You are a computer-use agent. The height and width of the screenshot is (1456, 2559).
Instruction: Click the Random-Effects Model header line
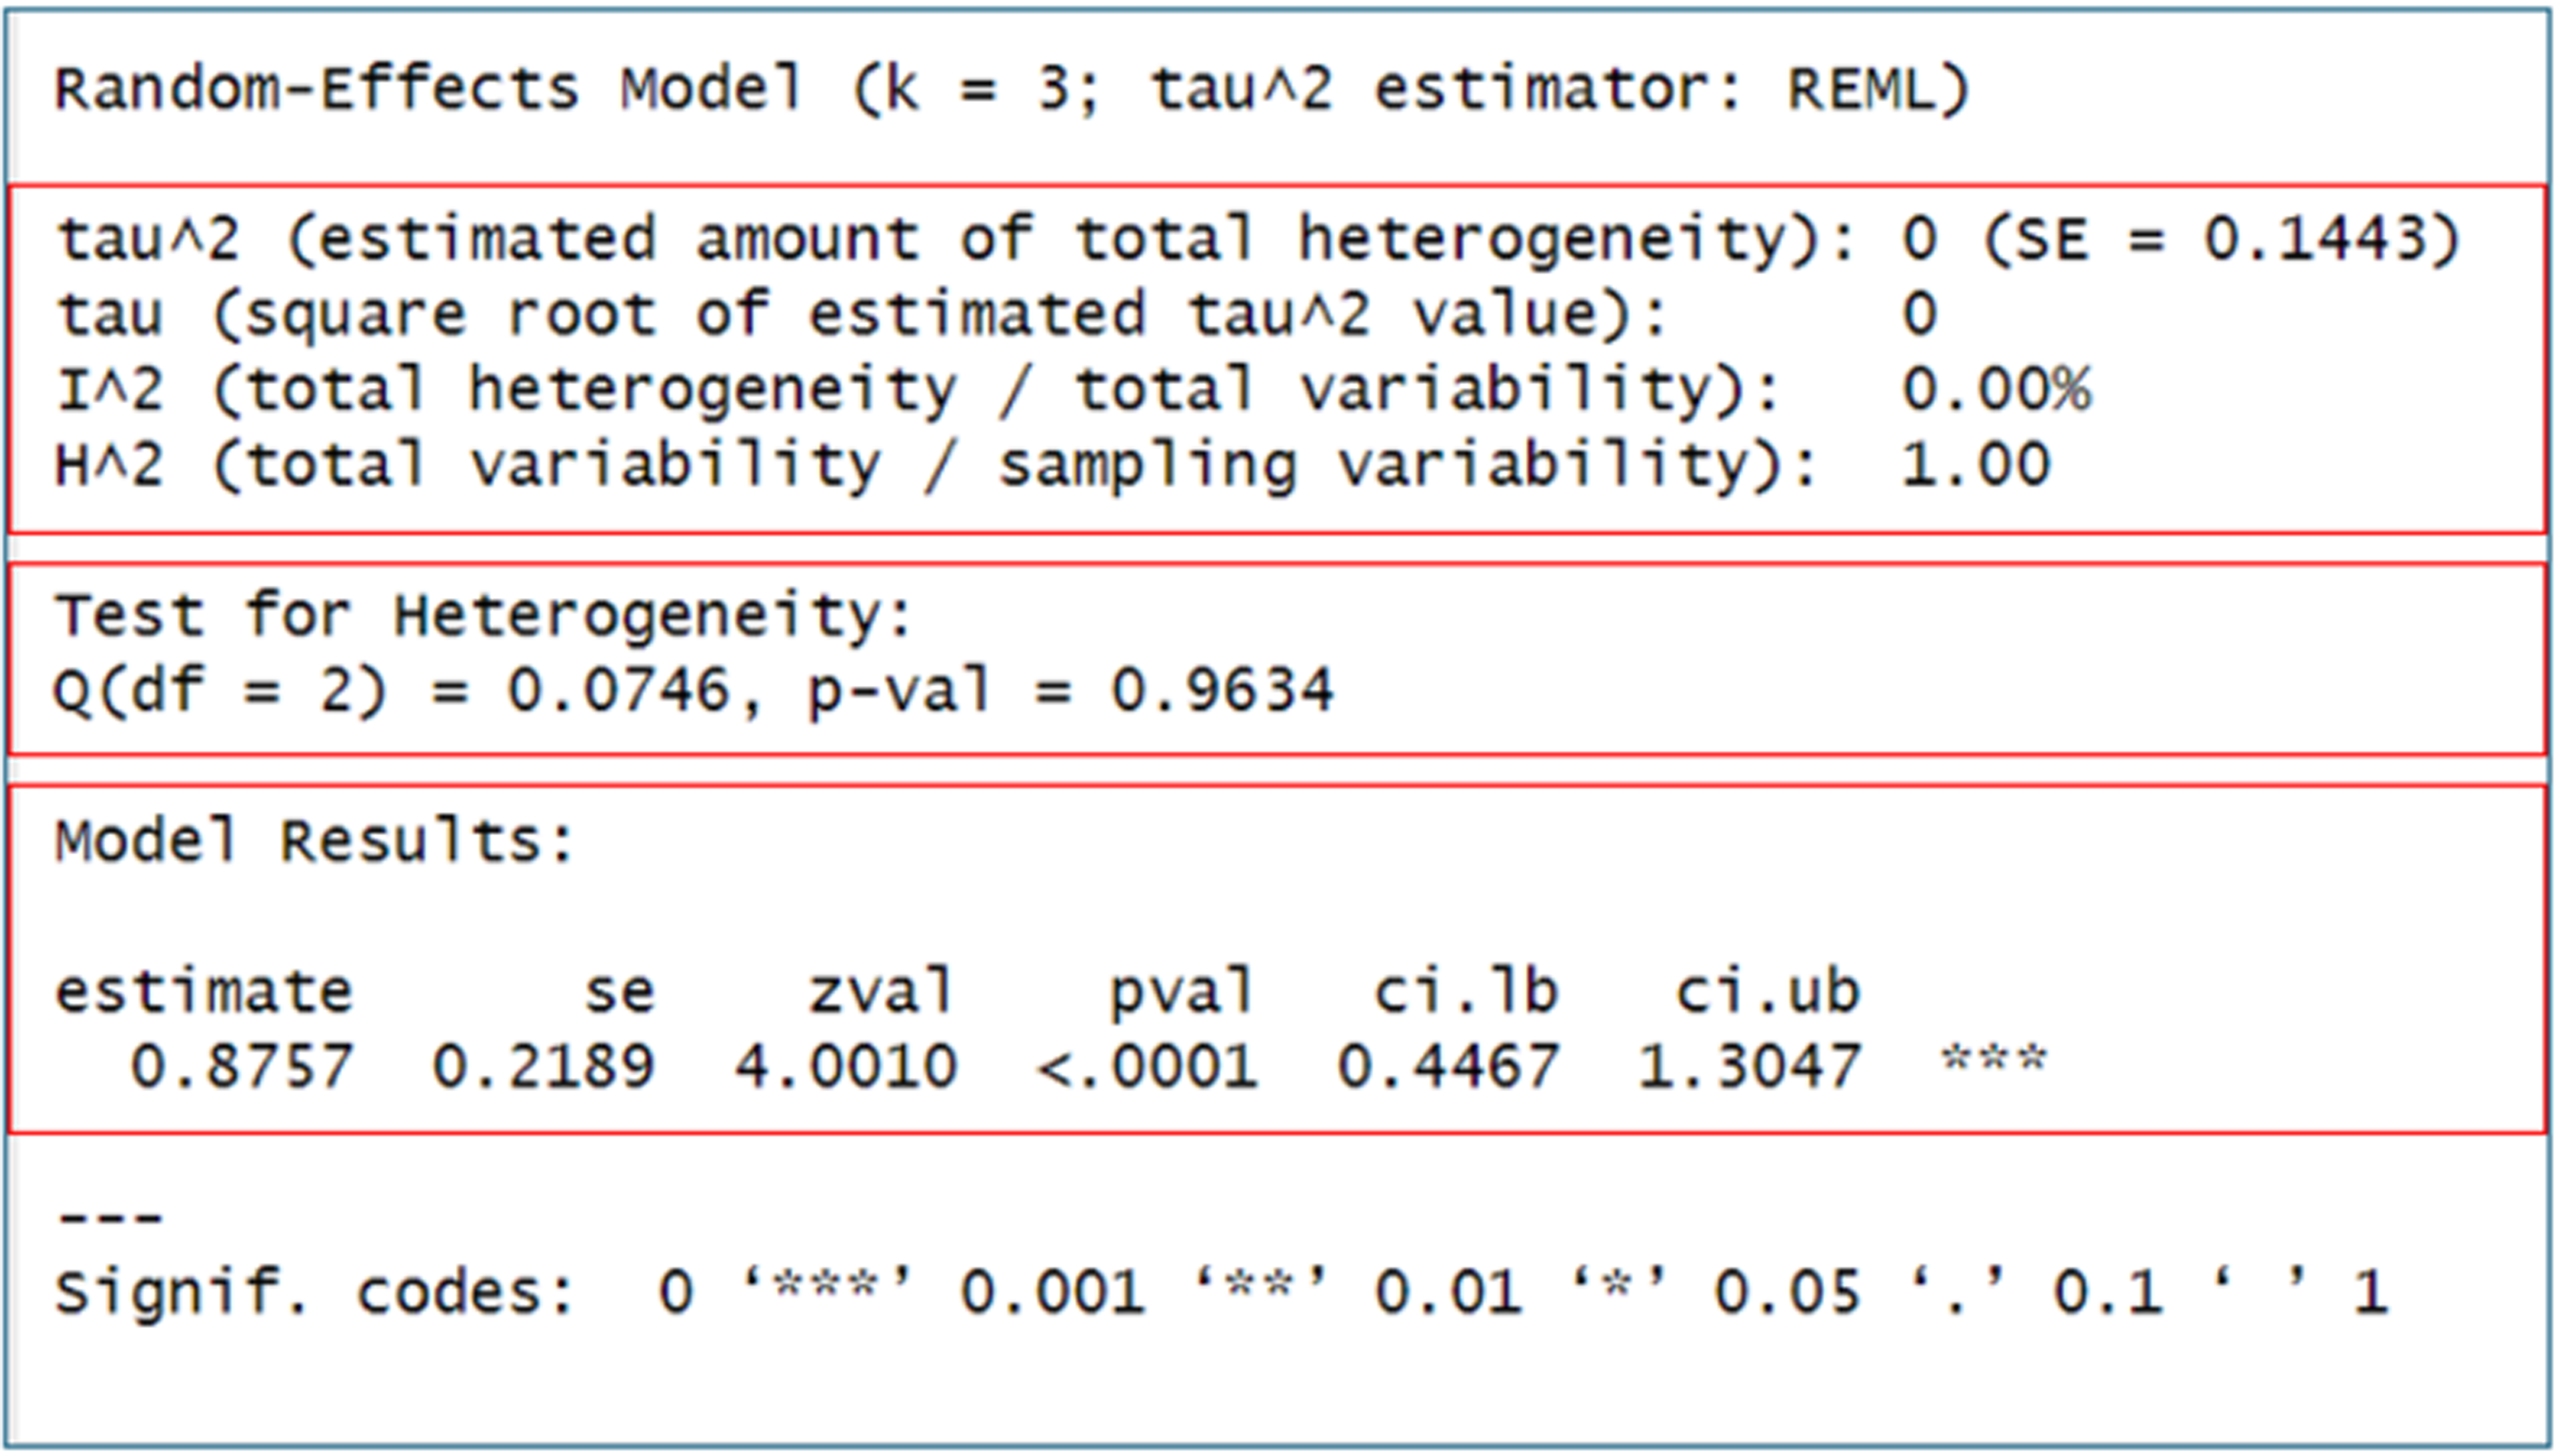click(1010, 89)
